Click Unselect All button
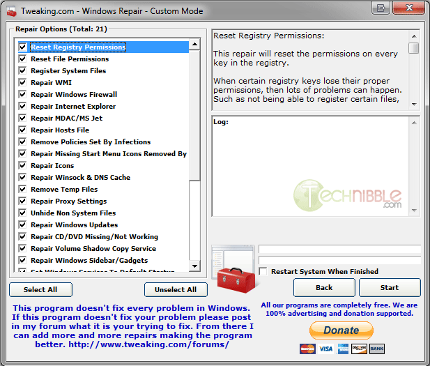Screen dimensions: 430x366 pos(176,290)
